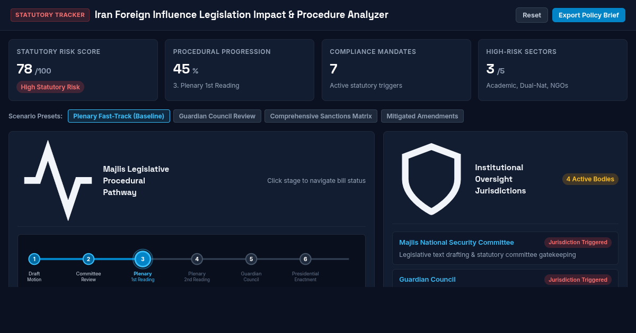Click the Majlis Legislative Procedural Pathway heading
Viewport: 636px width, 333px height.
click(x=136, y=181)
